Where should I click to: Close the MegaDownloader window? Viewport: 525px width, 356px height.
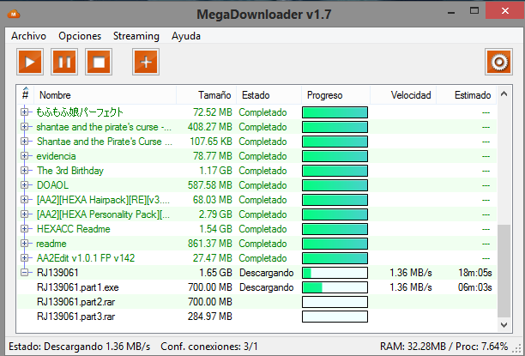[505, 11]
